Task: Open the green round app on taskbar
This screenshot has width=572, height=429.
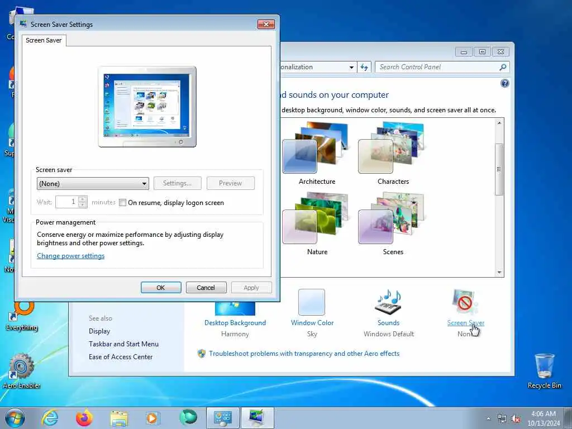Action: tap(188, 417)
